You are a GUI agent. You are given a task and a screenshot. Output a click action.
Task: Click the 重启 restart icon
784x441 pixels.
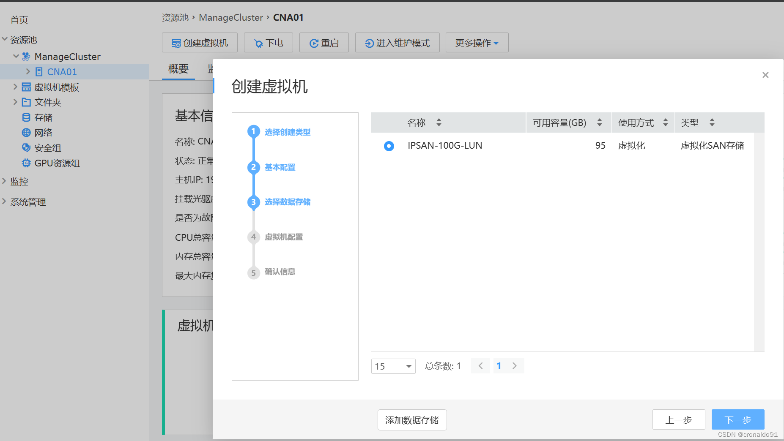314,43
